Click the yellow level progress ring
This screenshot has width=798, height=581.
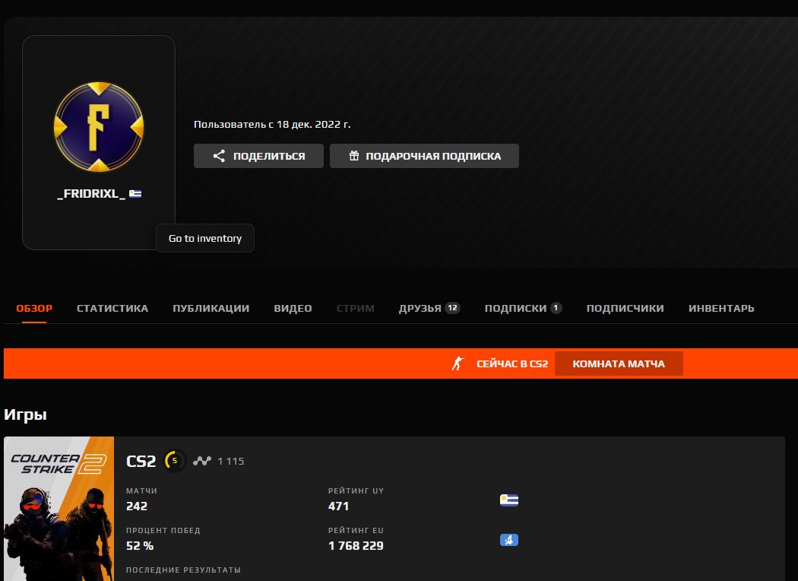click(x=173, y=460)
